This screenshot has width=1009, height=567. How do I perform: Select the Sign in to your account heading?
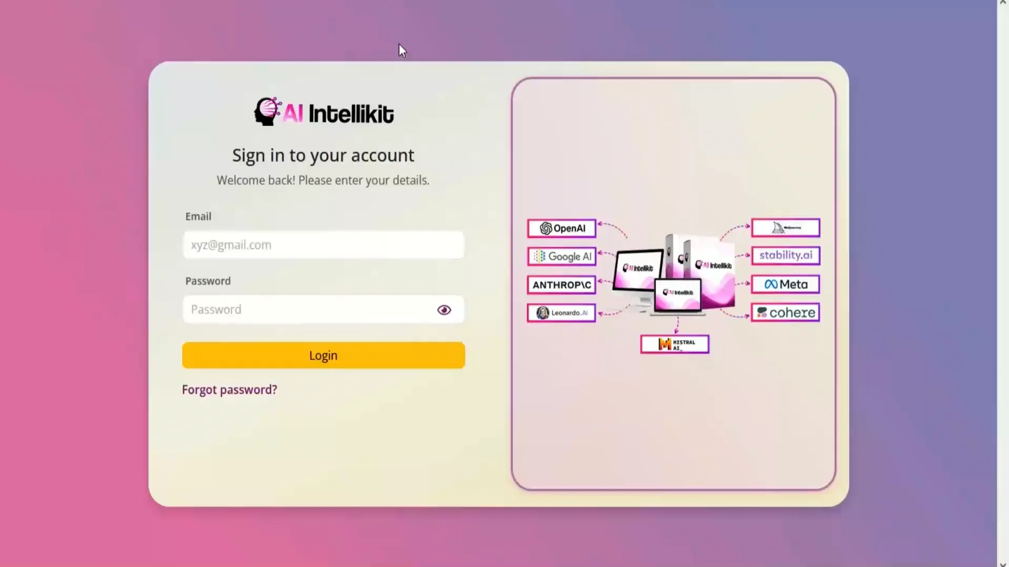[323, 155]
